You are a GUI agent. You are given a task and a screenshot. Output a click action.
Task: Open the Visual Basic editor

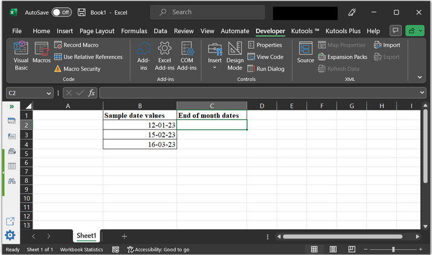pos(21,56)
